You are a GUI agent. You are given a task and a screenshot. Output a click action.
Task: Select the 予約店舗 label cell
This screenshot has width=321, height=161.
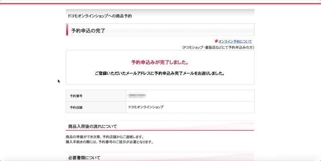(x=96, y=107)
